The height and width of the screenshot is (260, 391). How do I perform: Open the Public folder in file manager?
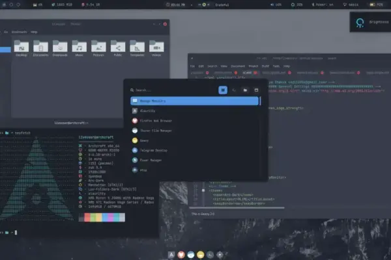pyautogui.click(x=118, y=48)
